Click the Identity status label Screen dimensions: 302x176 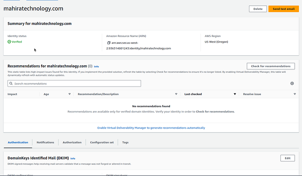click(17, 36)
